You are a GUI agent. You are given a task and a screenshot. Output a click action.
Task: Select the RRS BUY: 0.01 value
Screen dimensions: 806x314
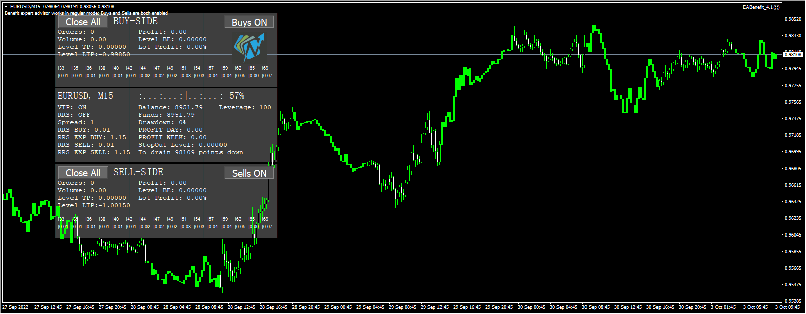point(84,130)
